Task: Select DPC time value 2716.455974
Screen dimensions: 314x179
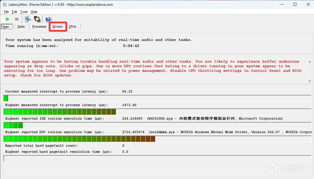Action: point(134,132)
